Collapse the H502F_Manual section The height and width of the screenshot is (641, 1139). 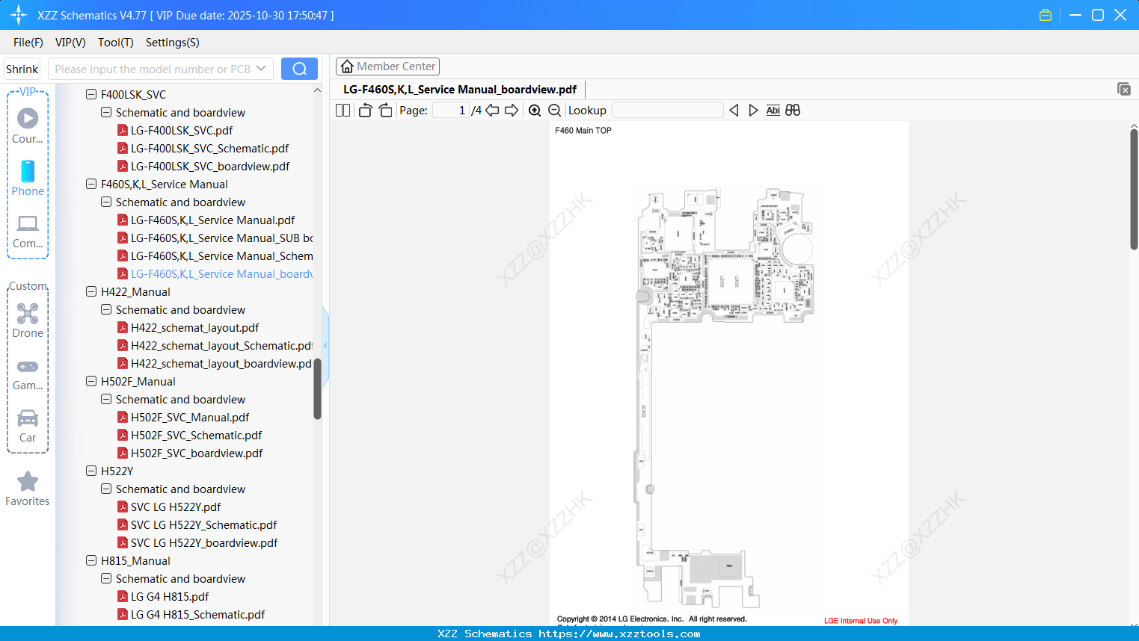[x=90, y=381]
